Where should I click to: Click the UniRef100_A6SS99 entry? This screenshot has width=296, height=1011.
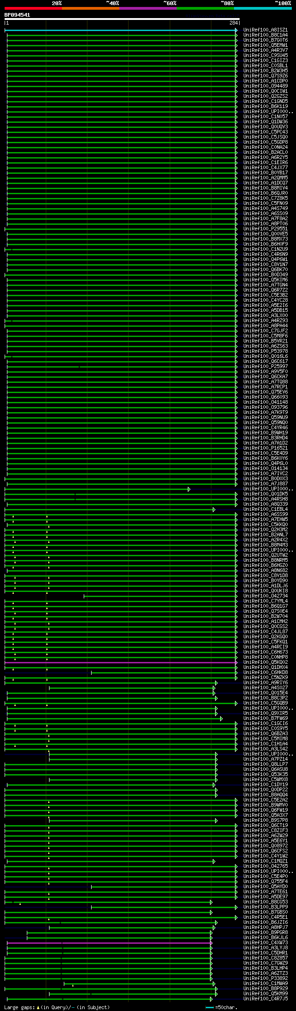pos(265,515)
